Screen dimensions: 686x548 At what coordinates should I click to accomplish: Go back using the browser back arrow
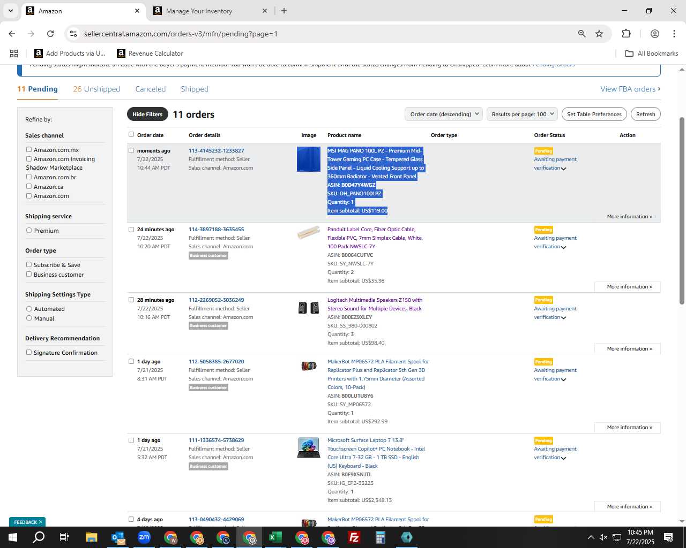coord(12,34)
